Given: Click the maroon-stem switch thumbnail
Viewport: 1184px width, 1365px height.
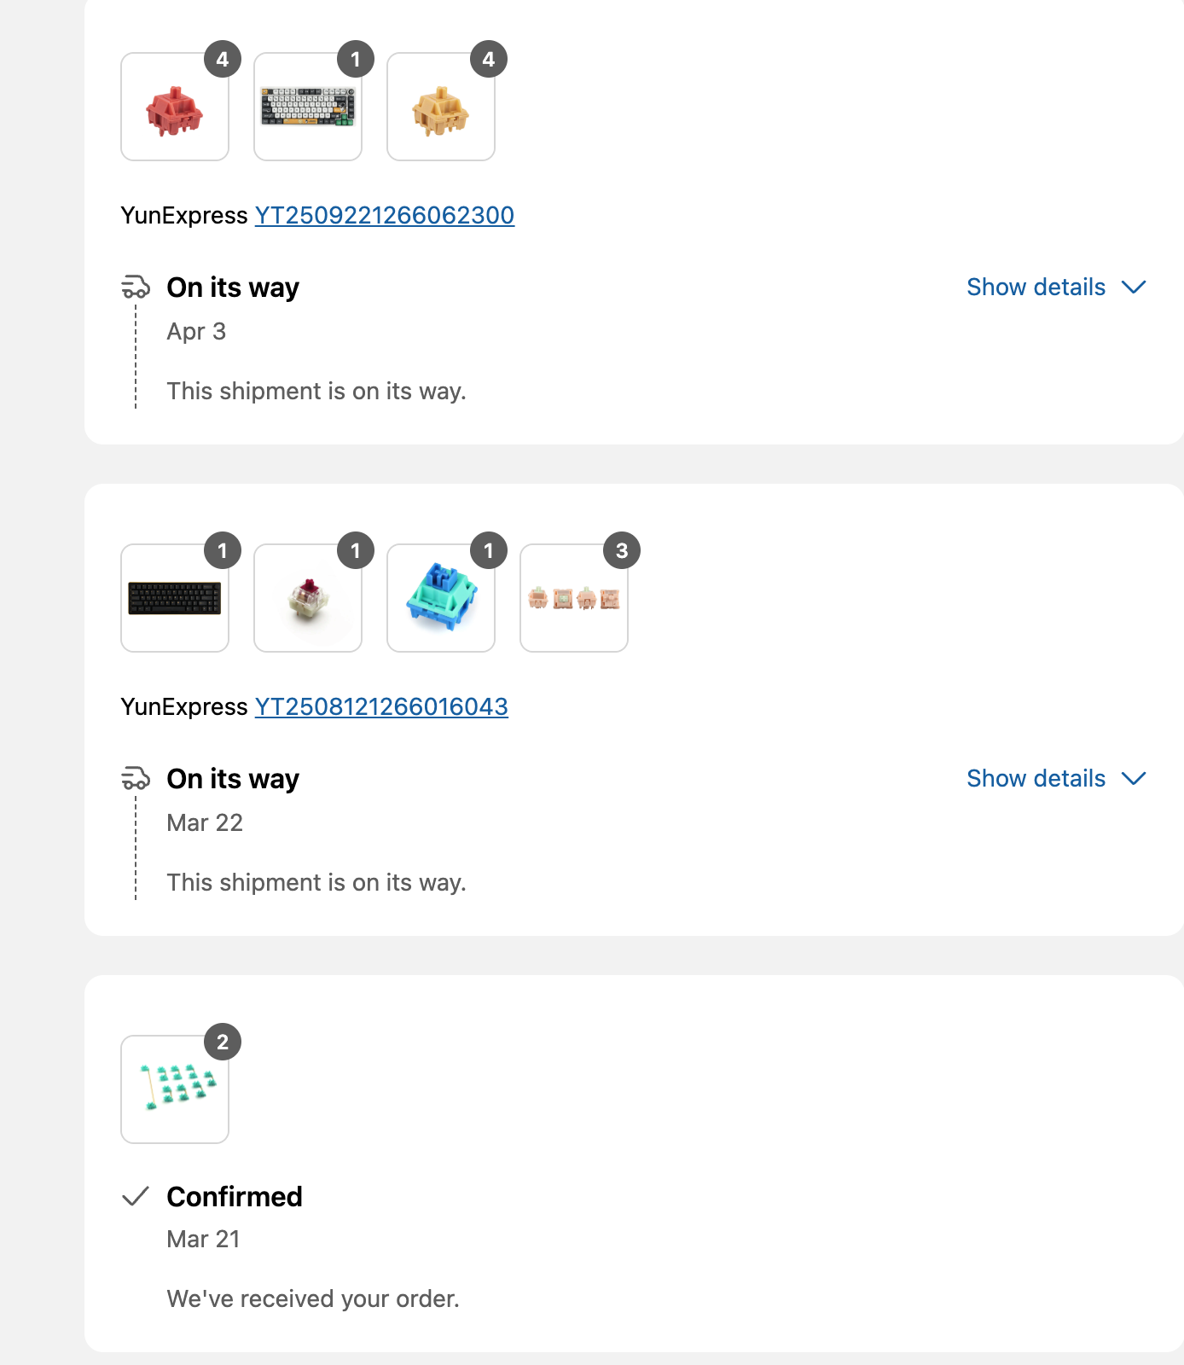Looking at the screenshot, I should 308,599.
